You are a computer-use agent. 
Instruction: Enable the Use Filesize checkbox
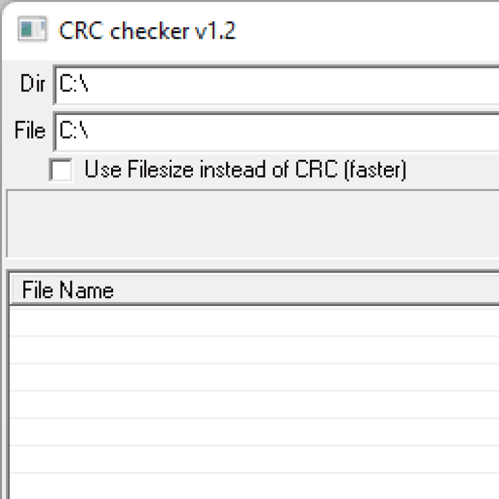pos(61,170)
